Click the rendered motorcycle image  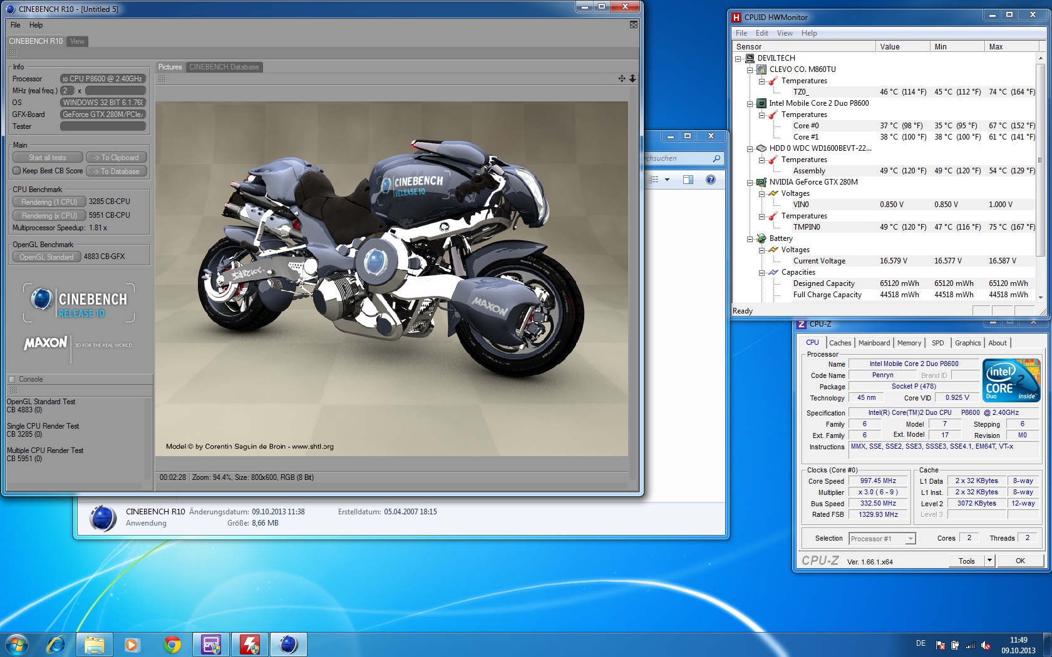click(391, 278)
